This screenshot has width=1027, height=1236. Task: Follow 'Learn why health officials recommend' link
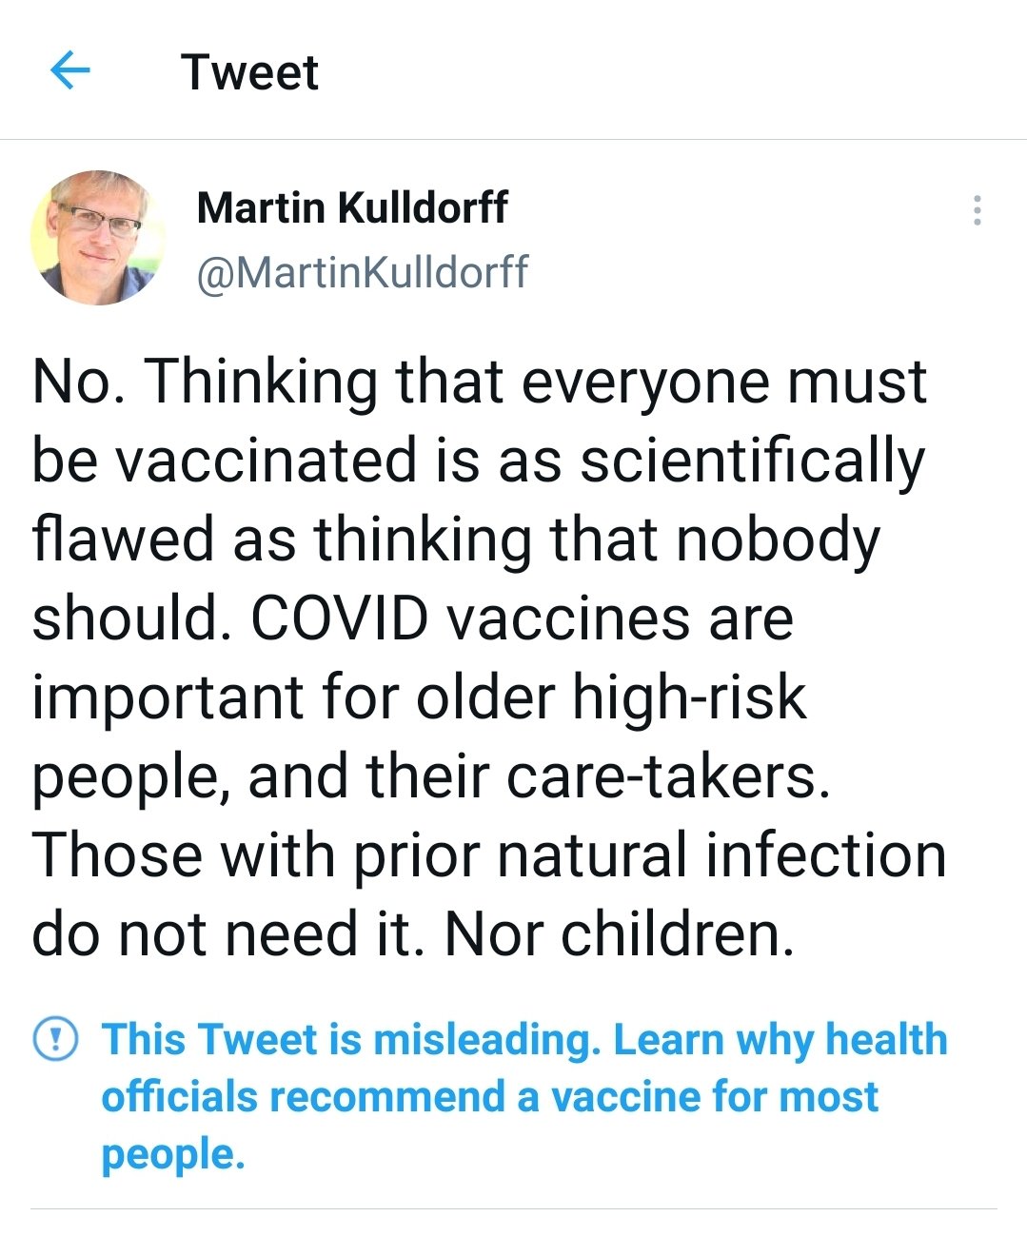(524, 1068)
